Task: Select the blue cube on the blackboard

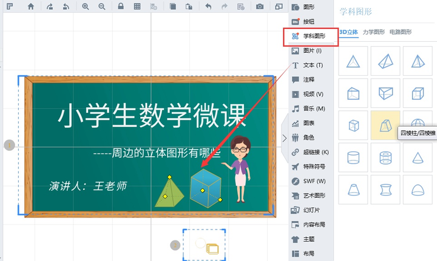Action: (206, 188)
